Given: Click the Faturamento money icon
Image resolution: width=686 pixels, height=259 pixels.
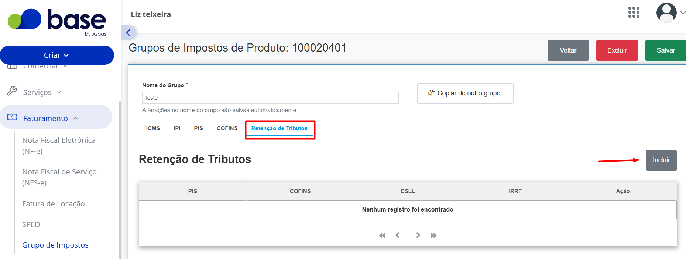Looking at the screenshot, I should [12, 117].
